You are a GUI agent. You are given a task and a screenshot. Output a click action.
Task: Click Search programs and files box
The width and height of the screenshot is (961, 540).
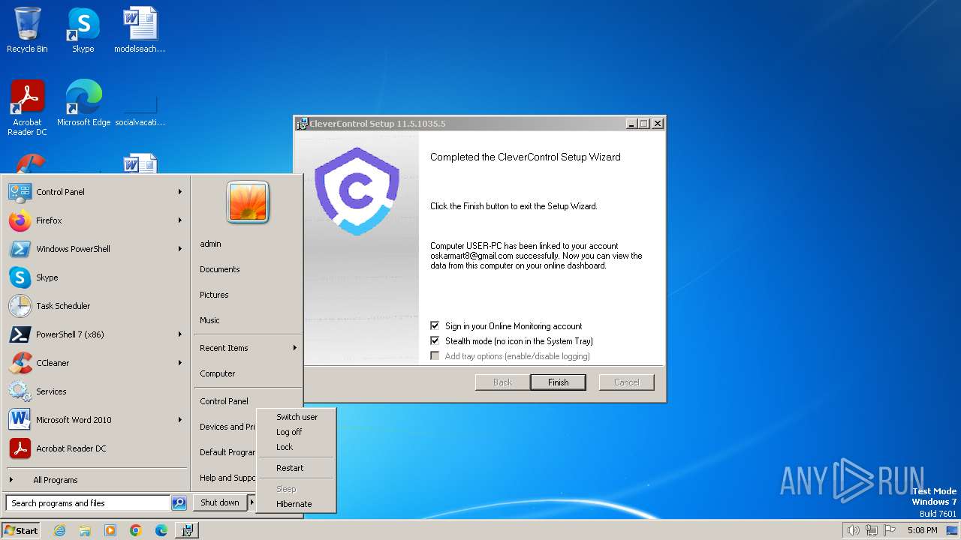(x=88, y=503)
